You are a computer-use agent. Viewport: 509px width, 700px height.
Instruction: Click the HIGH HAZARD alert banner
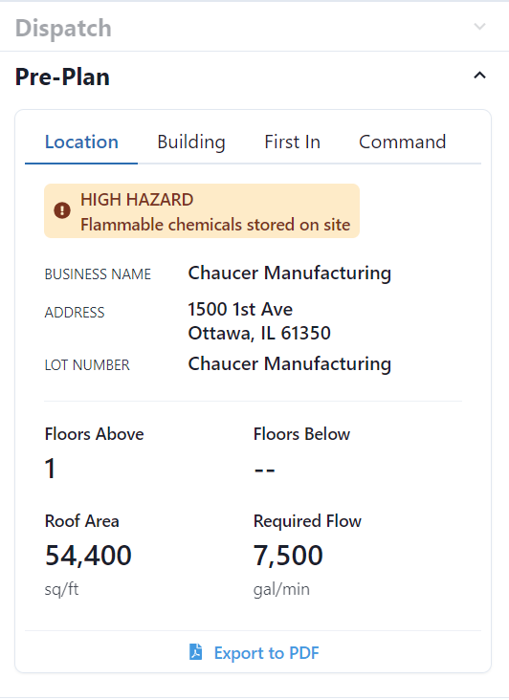click(202, 210)
